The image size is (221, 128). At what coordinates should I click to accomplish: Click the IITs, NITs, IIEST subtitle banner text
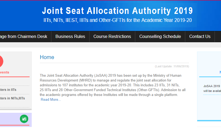pos(117,20)
